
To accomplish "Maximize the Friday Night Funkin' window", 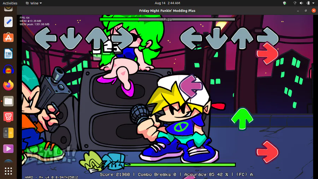I will (x=306, y=11).
